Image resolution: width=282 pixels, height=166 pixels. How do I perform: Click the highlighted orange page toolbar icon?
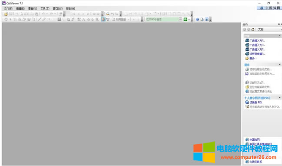(x=103, y=20)
